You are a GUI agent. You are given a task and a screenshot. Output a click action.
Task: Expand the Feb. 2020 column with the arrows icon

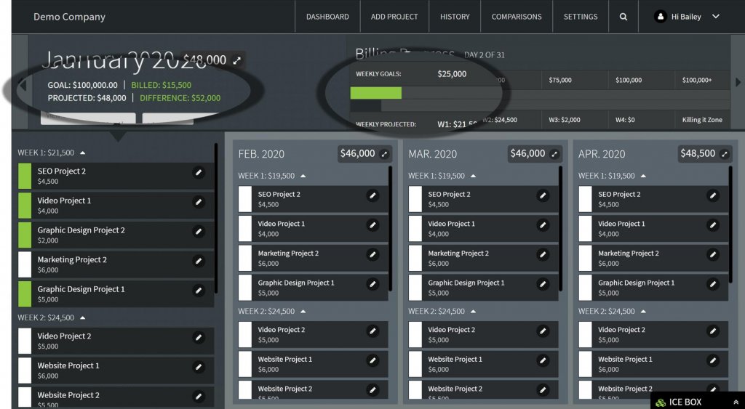tap(385, 154)
